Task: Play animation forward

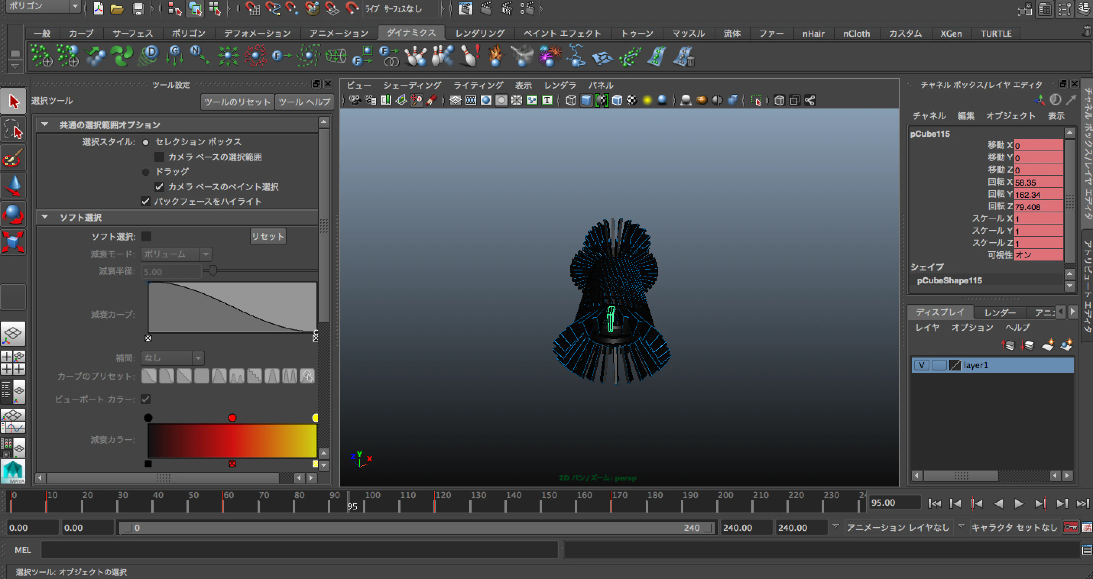Action: pyautogui.click(x=1018, y=503)
